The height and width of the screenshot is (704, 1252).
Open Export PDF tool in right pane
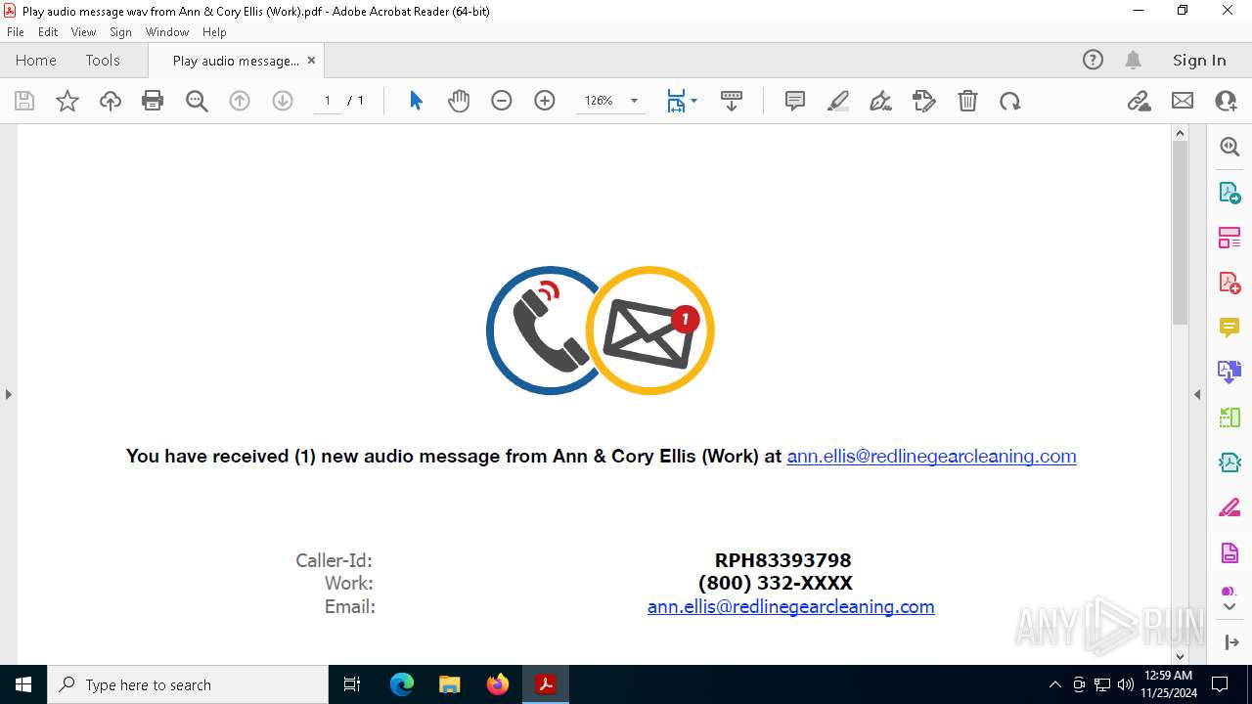point(1230,193)
